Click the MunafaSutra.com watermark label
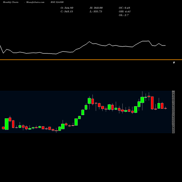 click(35, 2)
